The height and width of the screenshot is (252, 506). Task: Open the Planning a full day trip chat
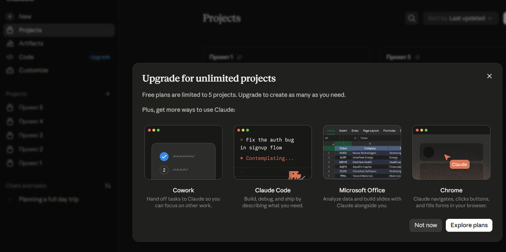coord(49,199)
